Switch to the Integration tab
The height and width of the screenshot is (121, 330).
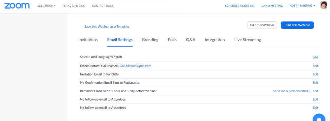[215, 40]
